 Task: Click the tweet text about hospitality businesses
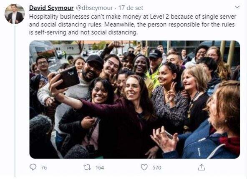pos(133,25)
